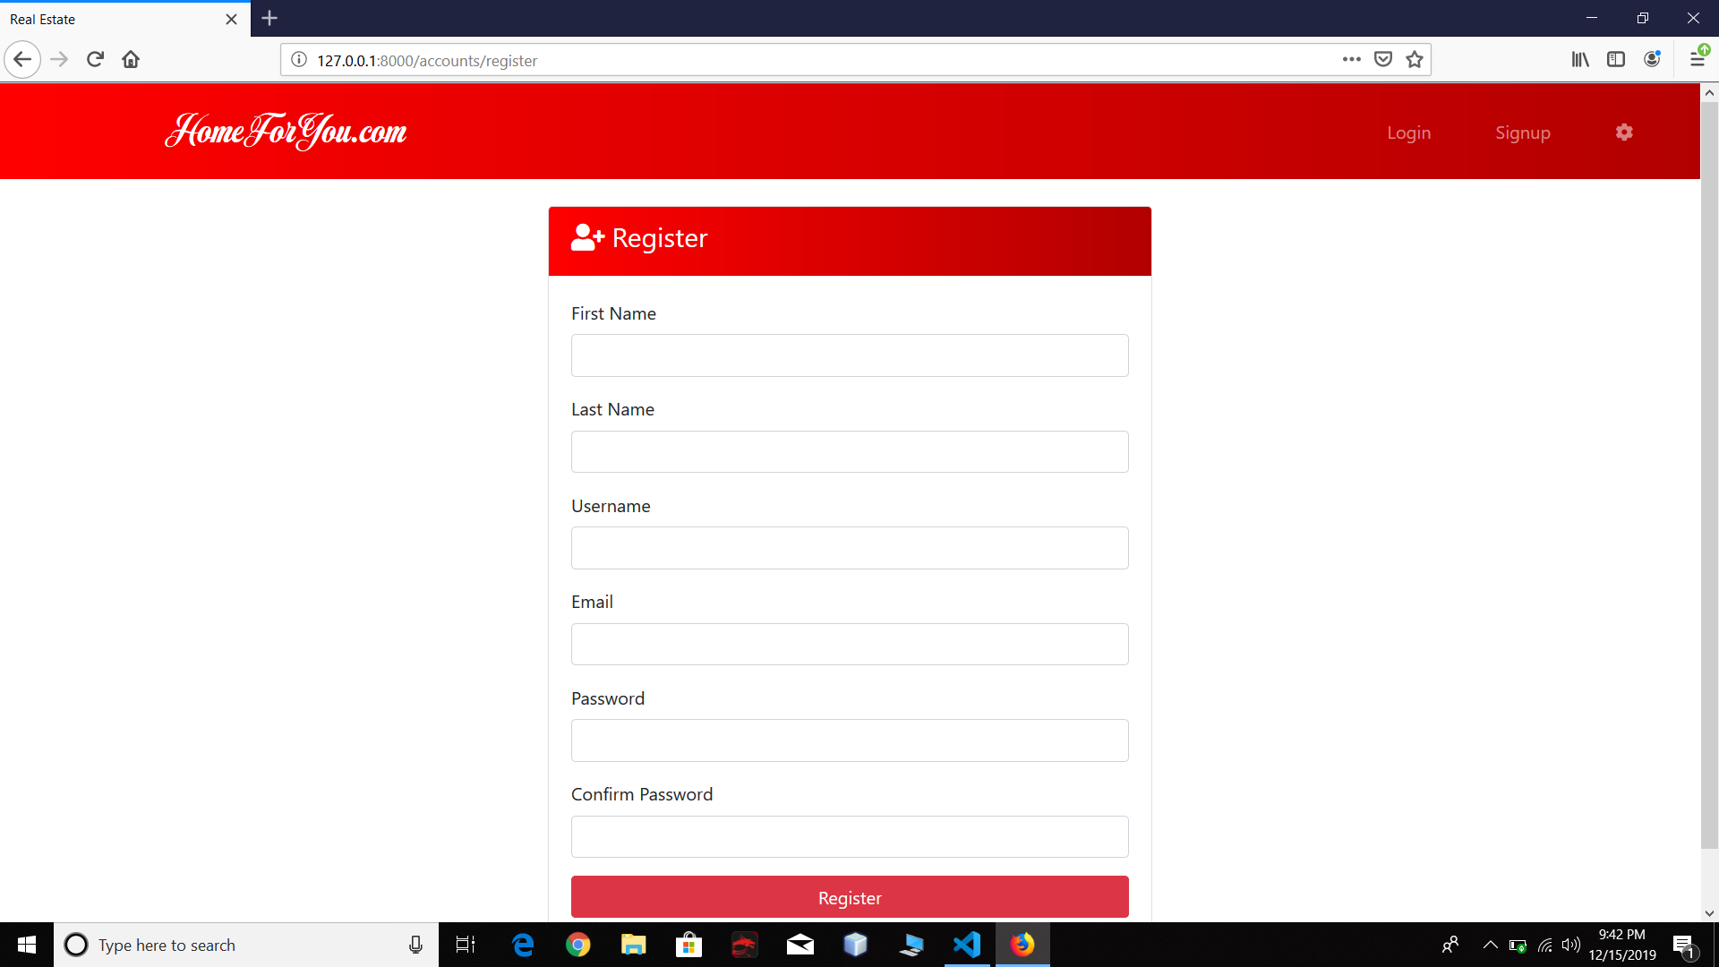Bookmark this page with star icon
The width and height of the screenshot is (1719, 967).
[1415, 60]
